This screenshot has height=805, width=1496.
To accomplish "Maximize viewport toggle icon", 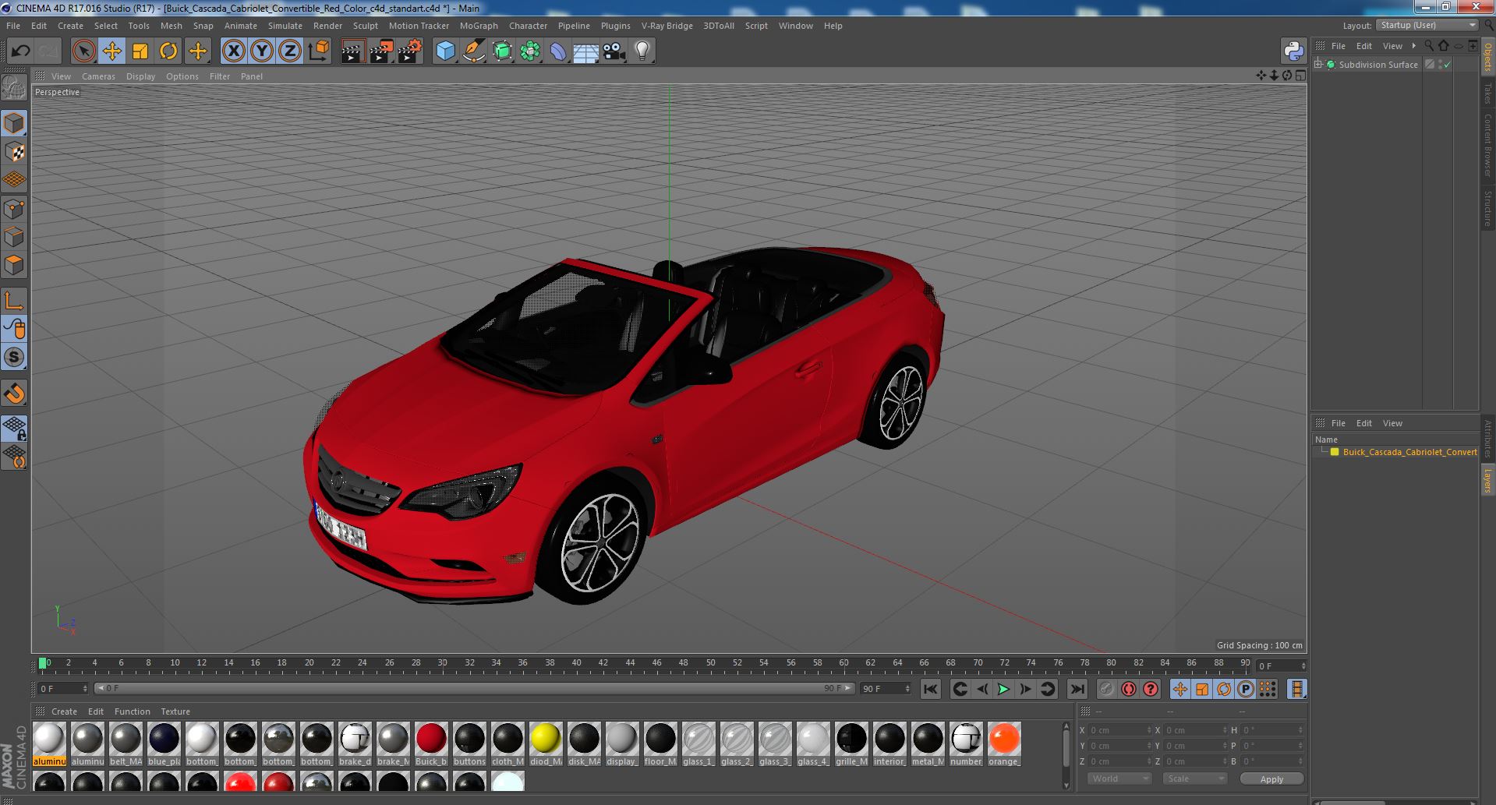I will click(1300, 76).
